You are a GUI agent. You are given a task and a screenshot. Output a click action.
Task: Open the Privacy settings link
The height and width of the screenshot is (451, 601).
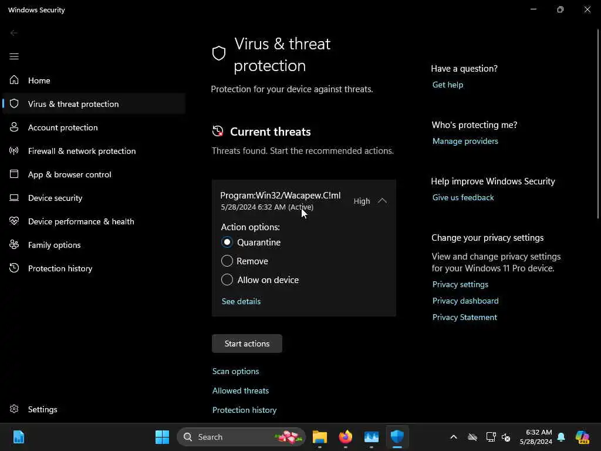tap(460, 284)
